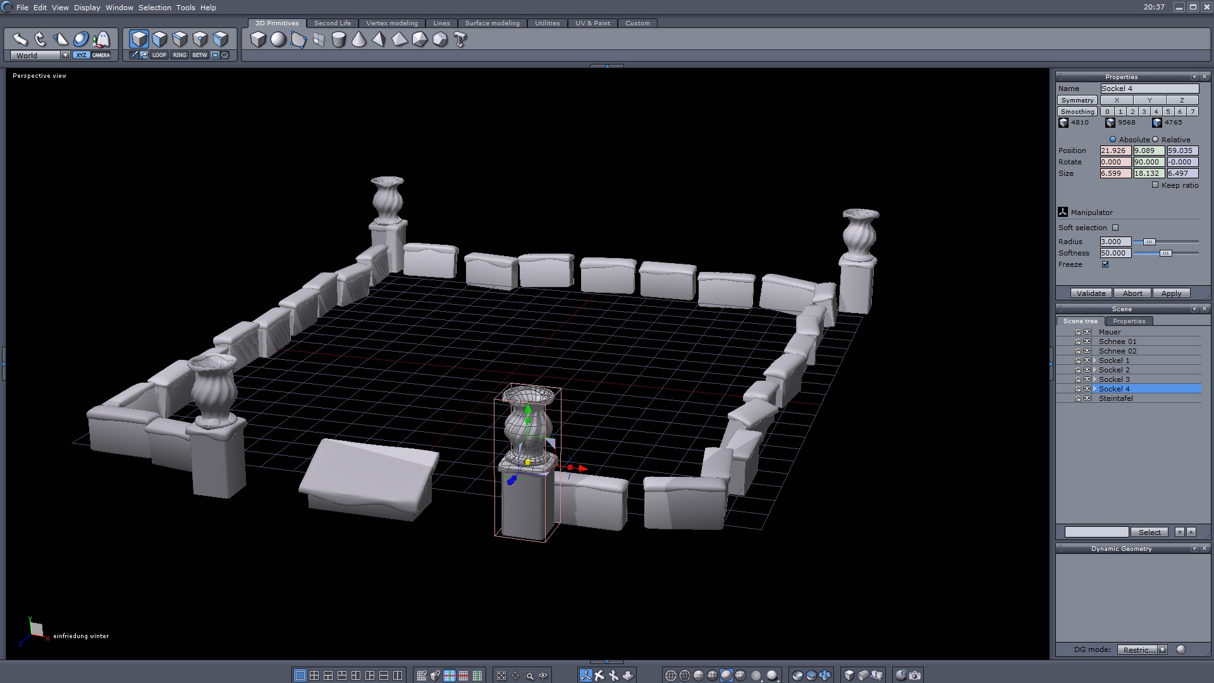This screenshot has width=1214, height=683.
Task: Expand the Sockel 1 tree node
Action: (x=1094, y=360)
